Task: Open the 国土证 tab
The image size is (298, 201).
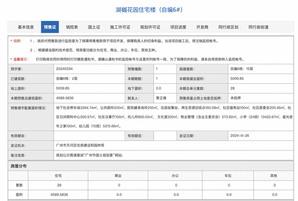Action: (94, 27)
